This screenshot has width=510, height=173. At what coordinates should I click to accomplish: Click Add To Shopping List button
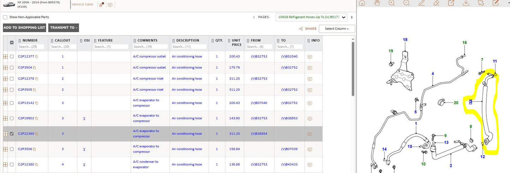point(24,28)
